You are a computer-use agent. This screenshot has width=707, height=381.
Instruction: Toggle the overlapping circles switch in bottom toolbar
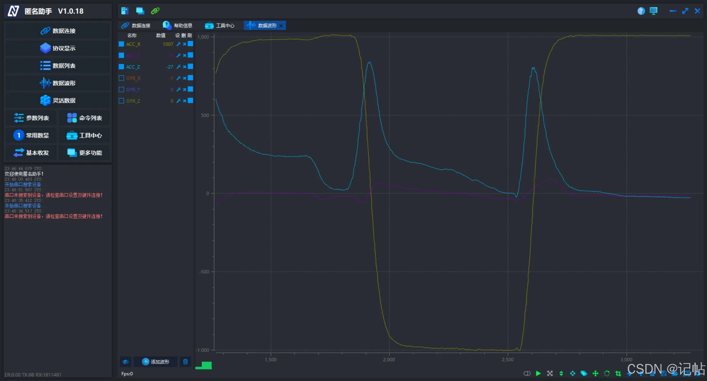click(x=527, y=373)
